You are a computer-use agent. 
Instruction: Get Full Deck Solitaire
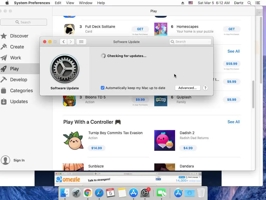[x=140, y=29]
